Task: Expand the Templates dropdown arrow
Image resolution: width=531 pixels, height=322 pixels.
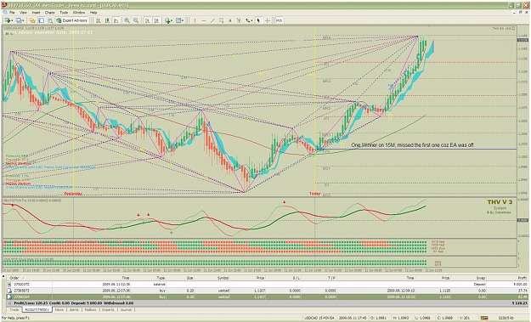Action: [x=183, y=21]
